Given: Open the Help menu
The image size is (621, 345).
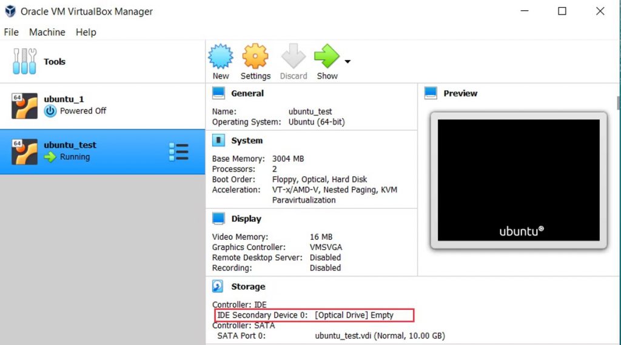Looking at the screenshot, I should (x=86, y=32).
